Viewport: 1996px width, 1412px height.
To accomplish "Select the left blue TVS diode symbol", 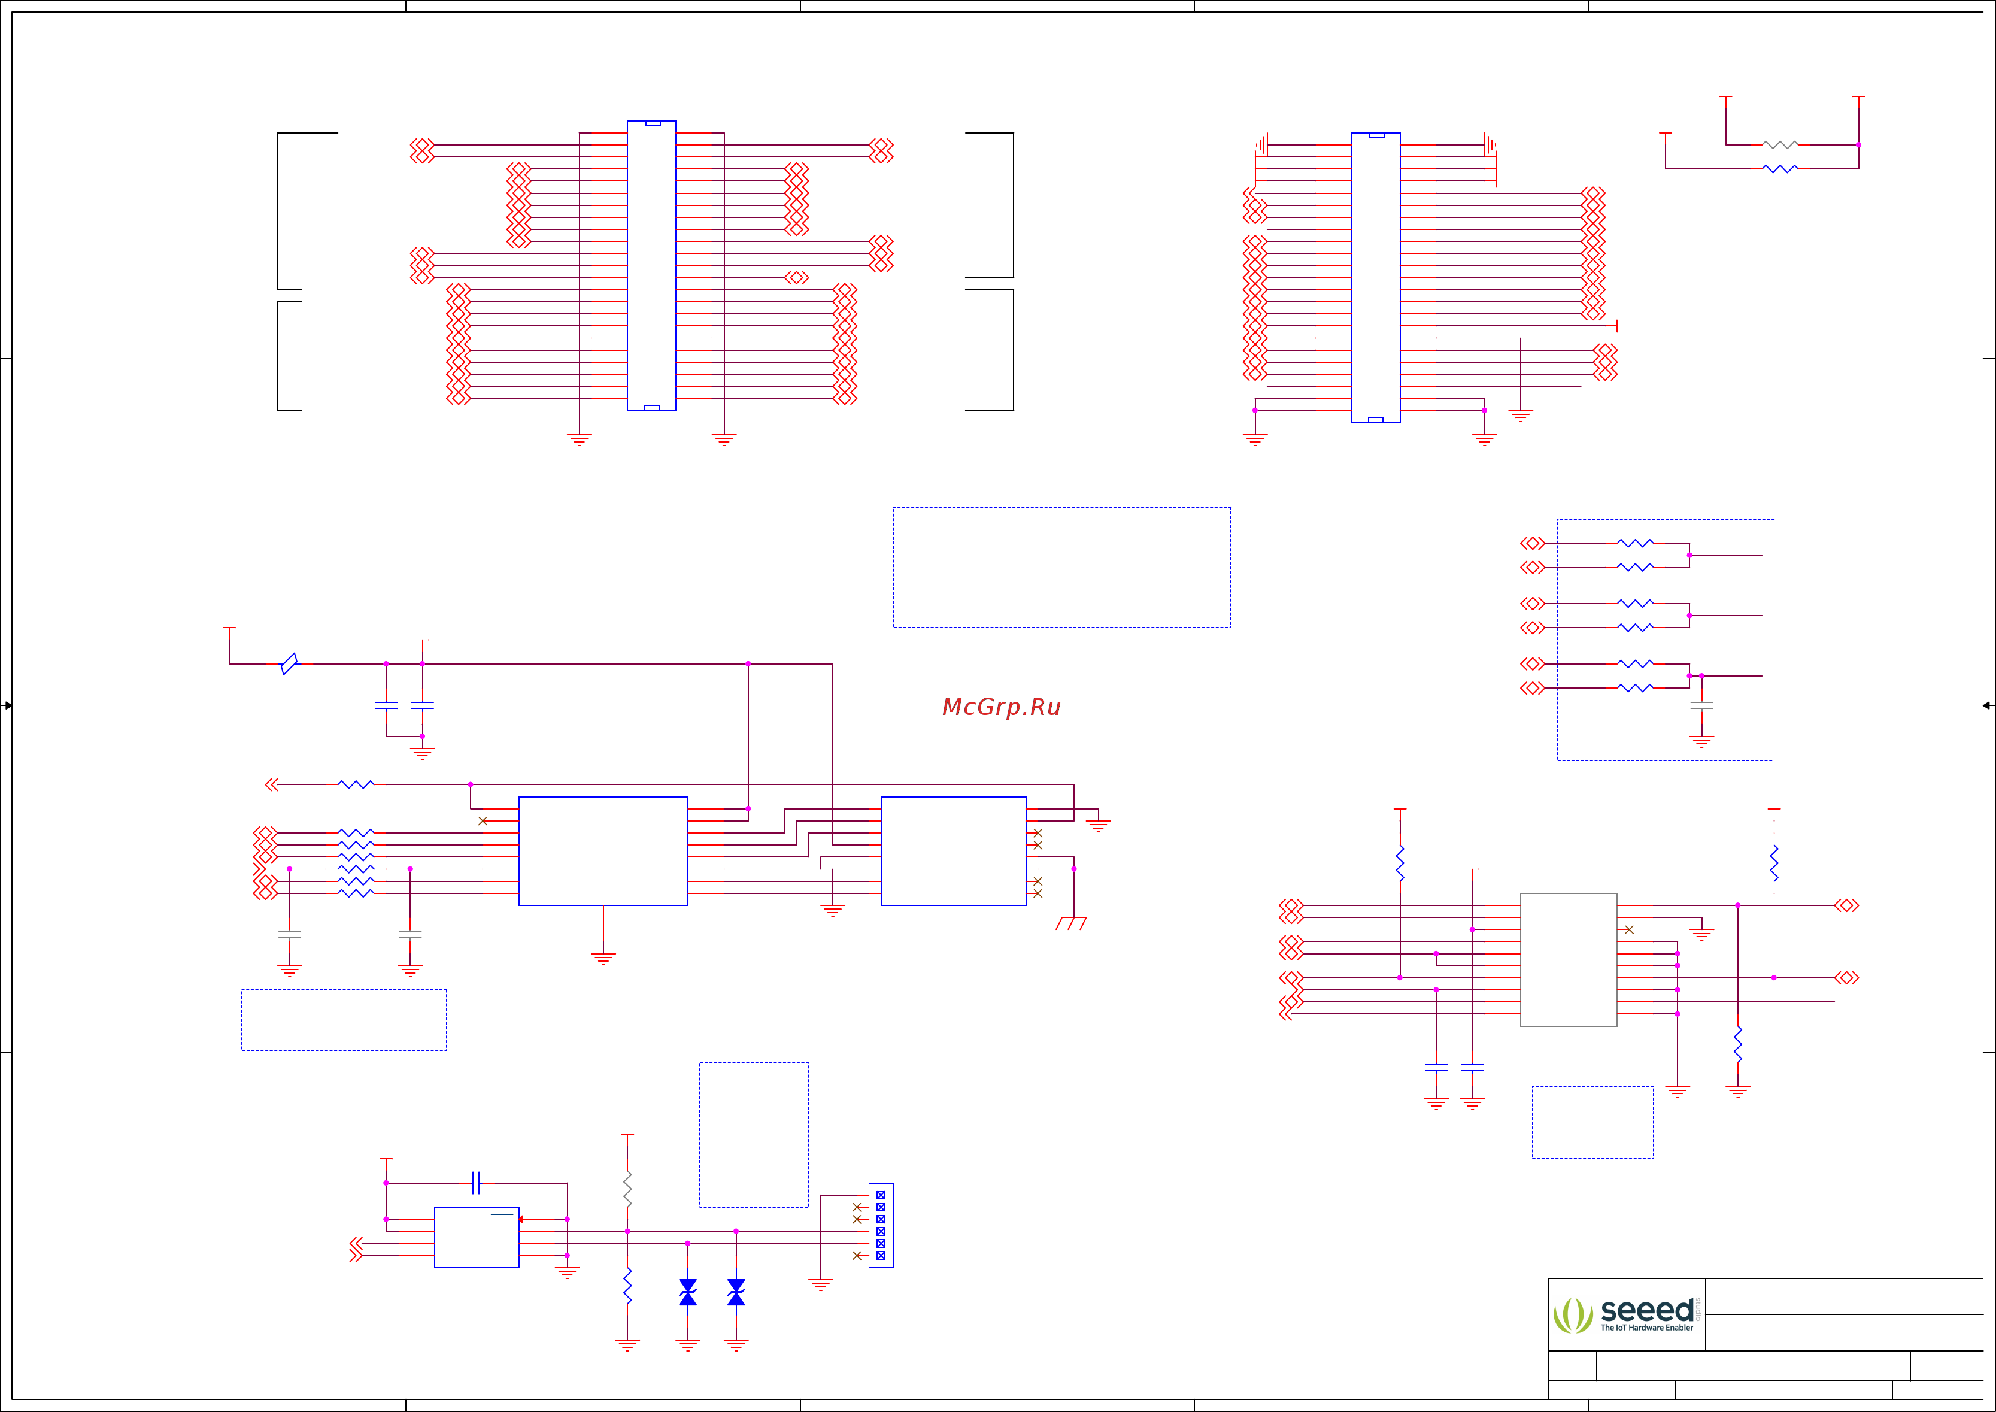I will tap(688, 1292).
